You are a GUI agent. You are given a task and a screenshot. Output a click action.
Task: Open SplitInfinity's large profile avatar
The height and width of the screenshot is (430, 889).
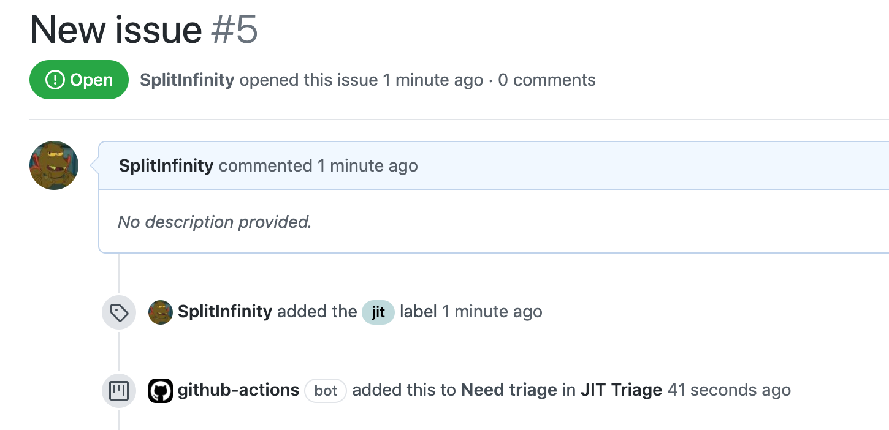(x=54, y=165)
